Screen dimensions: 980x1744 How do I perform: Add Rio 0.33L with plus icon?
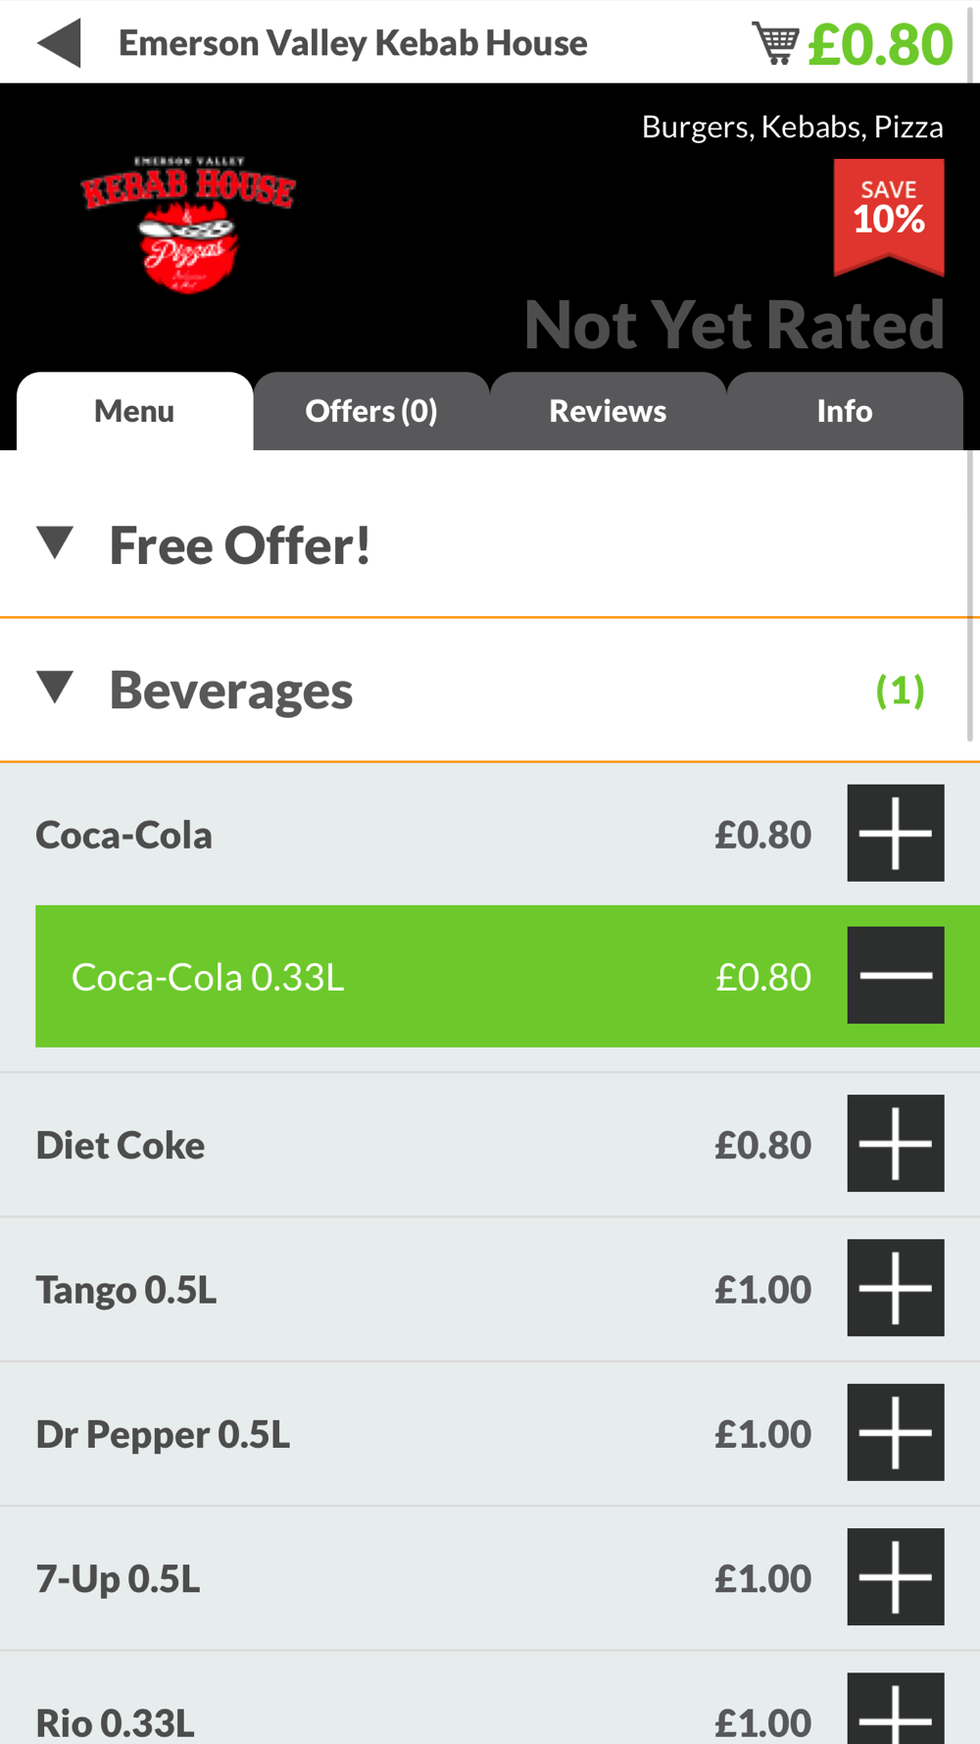point(895,1712)
